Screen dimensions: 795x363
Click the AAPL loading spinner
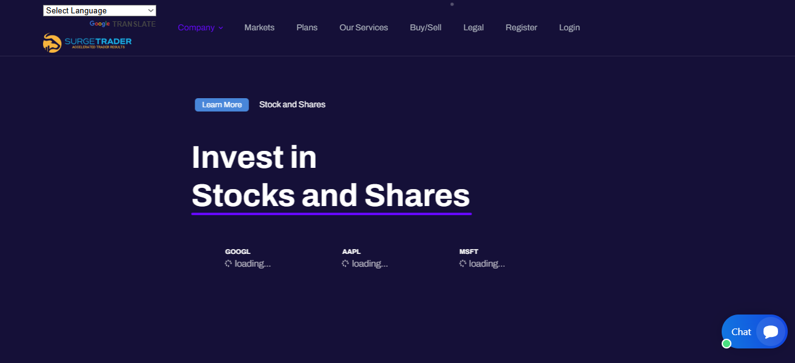coord(345,264)
